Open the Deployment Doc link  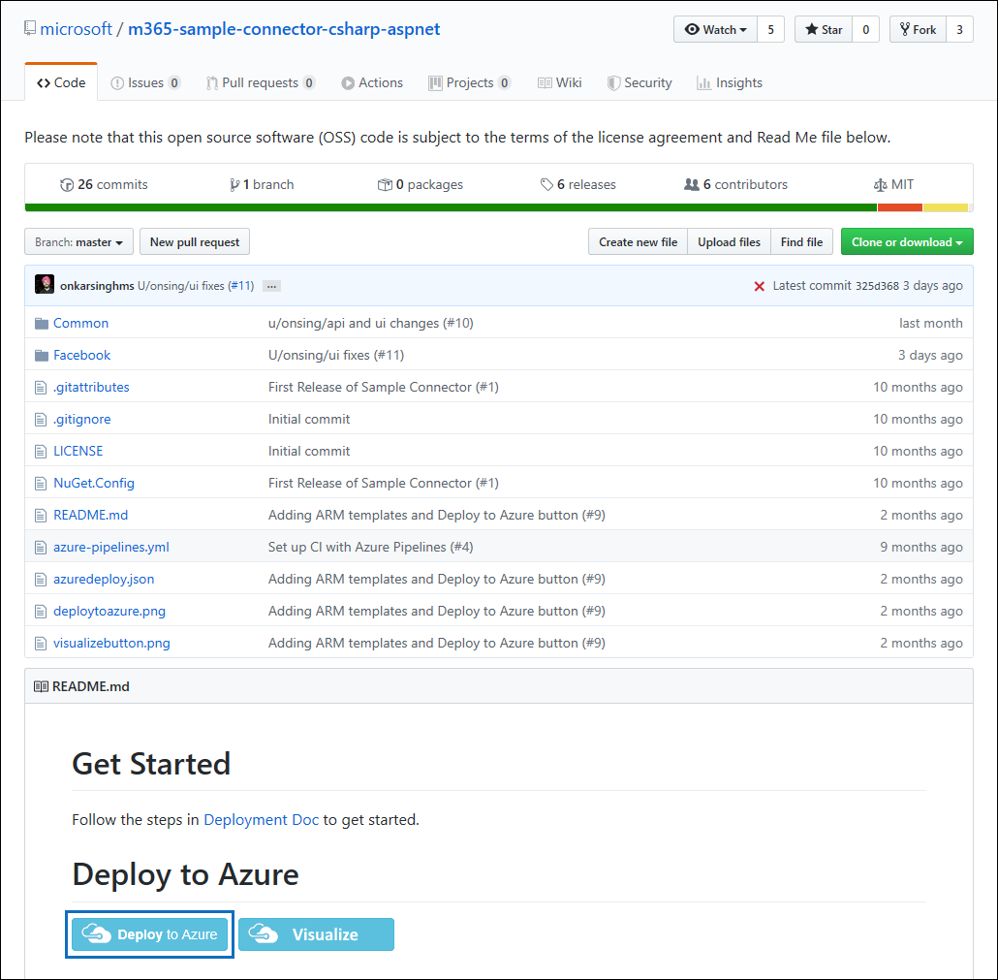[x=261, y=819]
